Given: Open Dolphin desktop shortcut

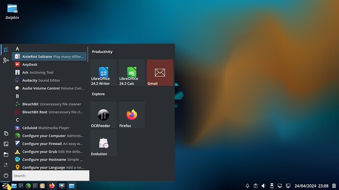Looking at the screenshot, I should [x=12, y=12].
